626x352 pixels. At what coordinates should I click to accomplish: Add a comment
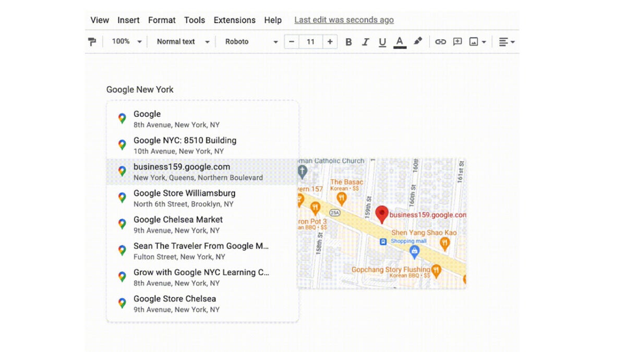(x=457, y=42)
